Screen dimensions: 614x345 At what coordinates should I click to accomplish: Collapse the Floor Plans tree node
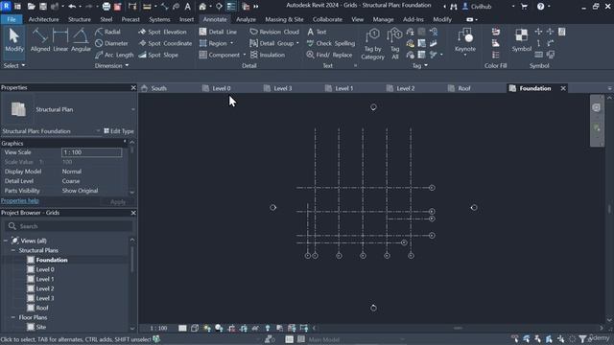click(x=12, y=317)
